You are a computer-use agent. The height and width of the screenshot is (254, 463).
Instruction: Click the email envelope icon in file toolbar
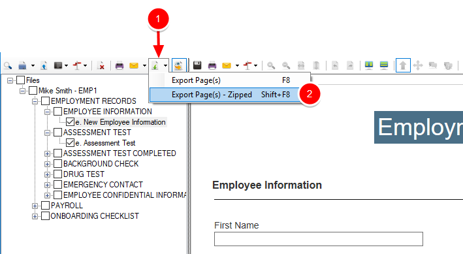[134, 65]
